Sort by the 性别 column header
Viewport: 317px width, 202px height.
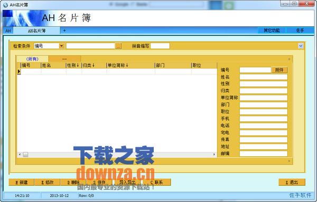coord(74,65)
